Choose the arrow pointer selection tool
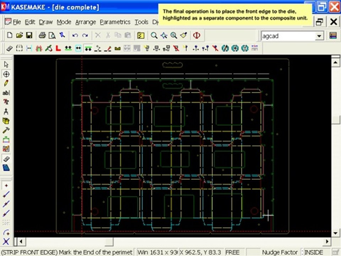Viewport: 341px width, 256px height. 6,64
